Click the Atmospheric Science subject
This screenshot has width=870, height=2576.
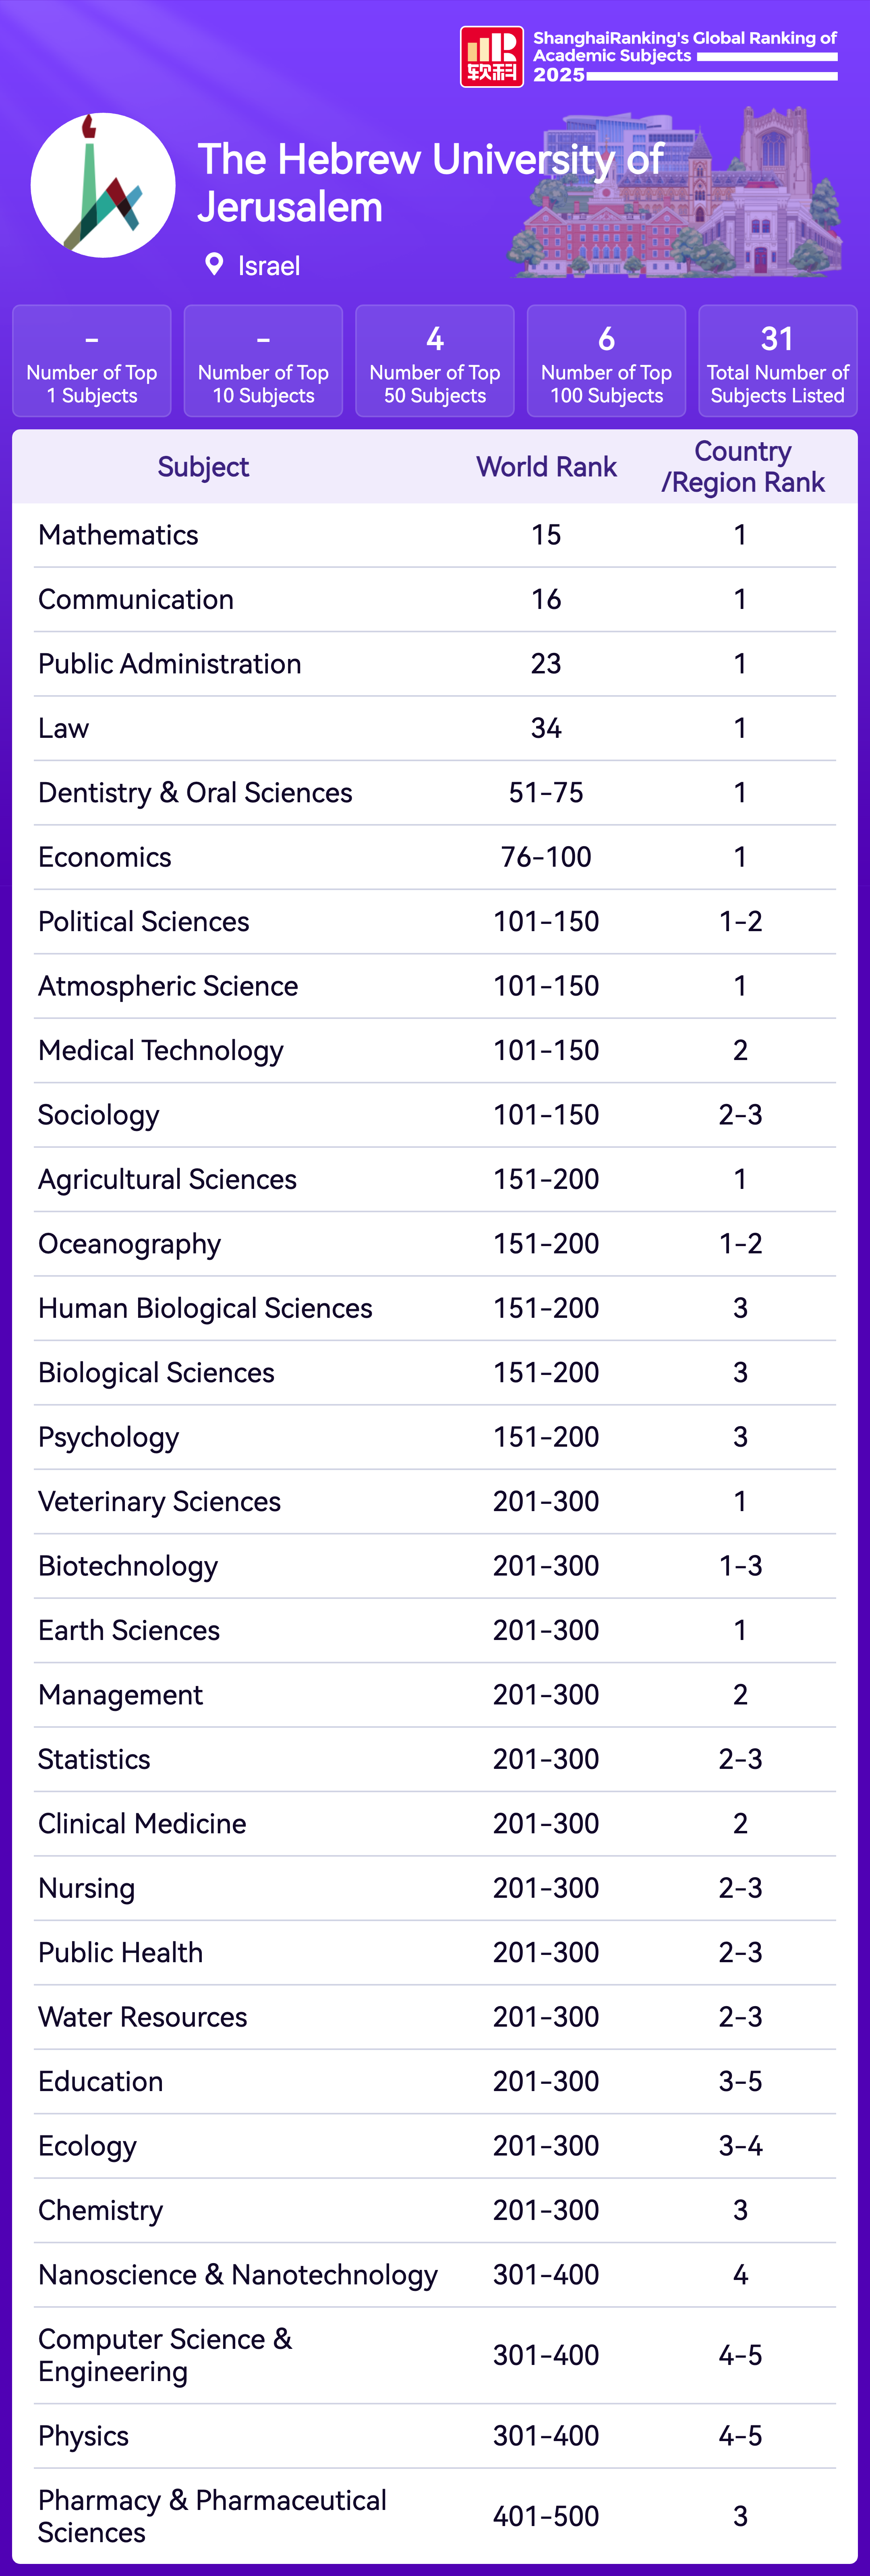pyautogui.click(x=168, y=986)
